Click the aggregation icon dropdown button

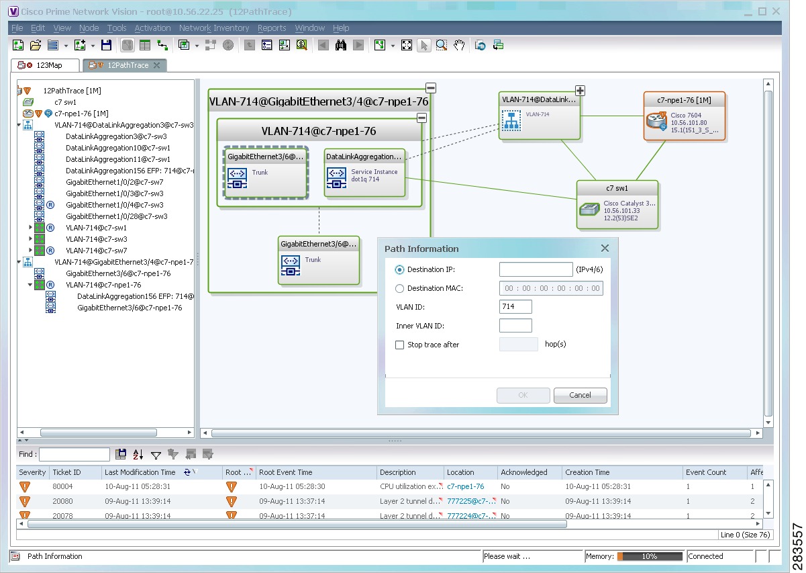click(x=197, y=46)
